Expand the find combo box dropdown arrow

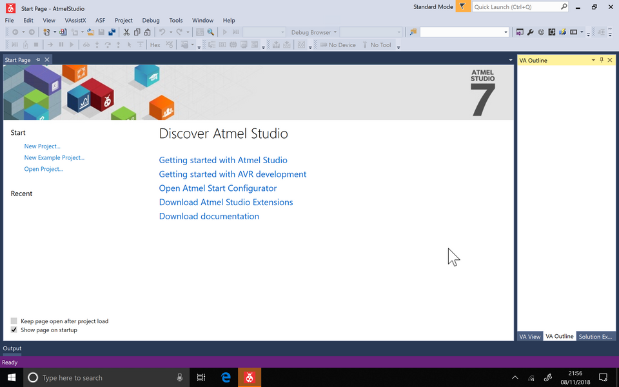coord(506,32)
